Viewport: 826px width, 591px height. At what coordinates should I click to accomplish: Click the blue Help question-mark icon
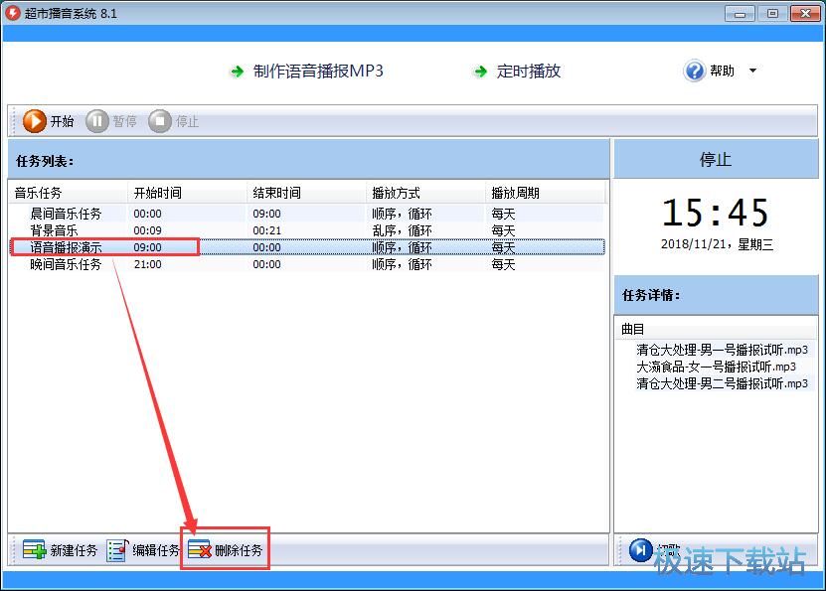coord(695,71)
